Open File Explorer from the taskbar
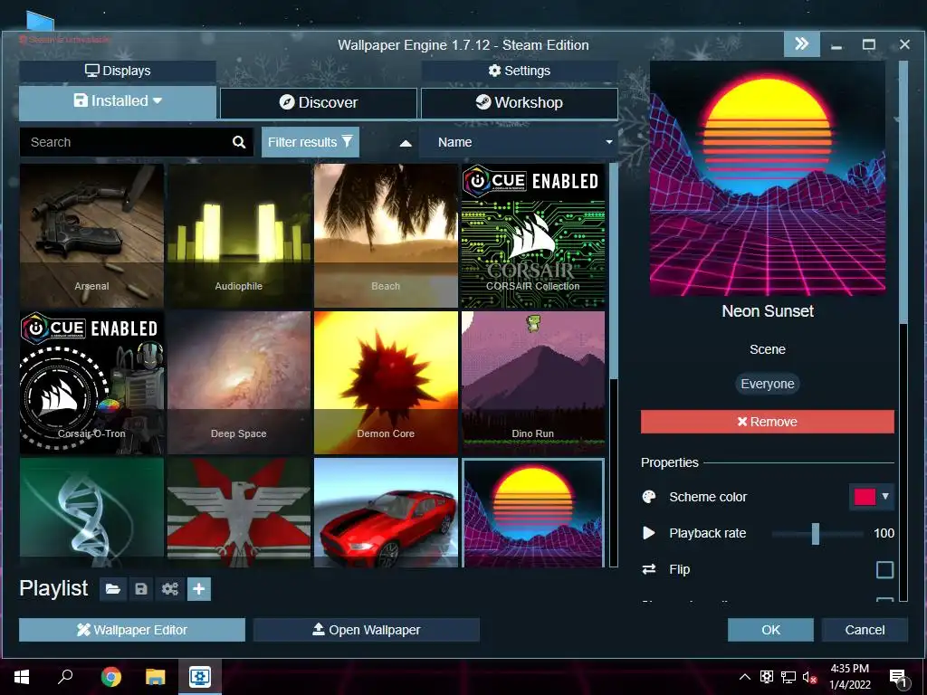 155,677
